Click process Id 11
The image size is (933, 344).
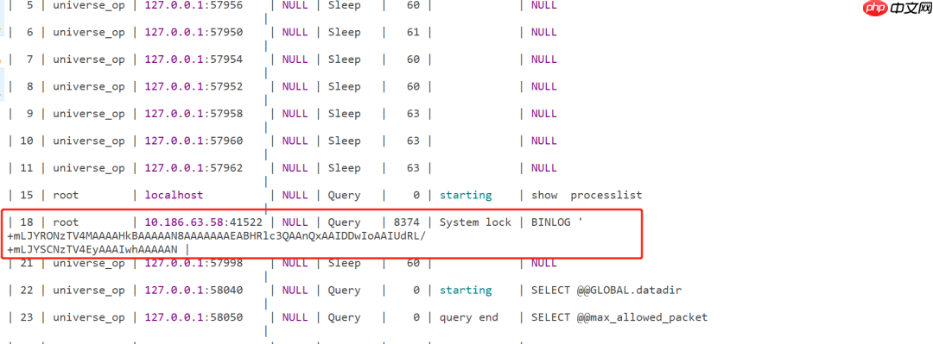pos(26,168)
